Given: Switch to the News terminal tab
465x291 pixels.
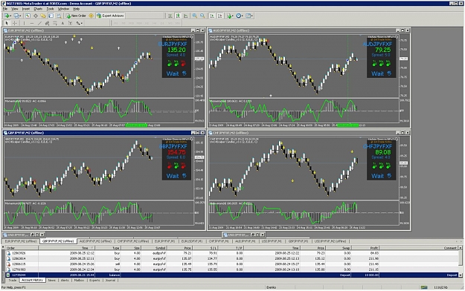Looking at the screenshot, I should pyautogui.click(x=51, y=280).
